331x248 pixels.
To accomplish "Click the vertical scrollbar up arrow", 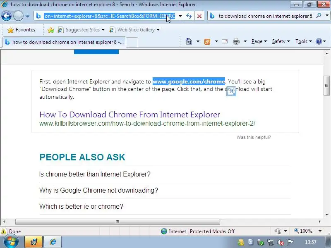I will click(327, 53).
